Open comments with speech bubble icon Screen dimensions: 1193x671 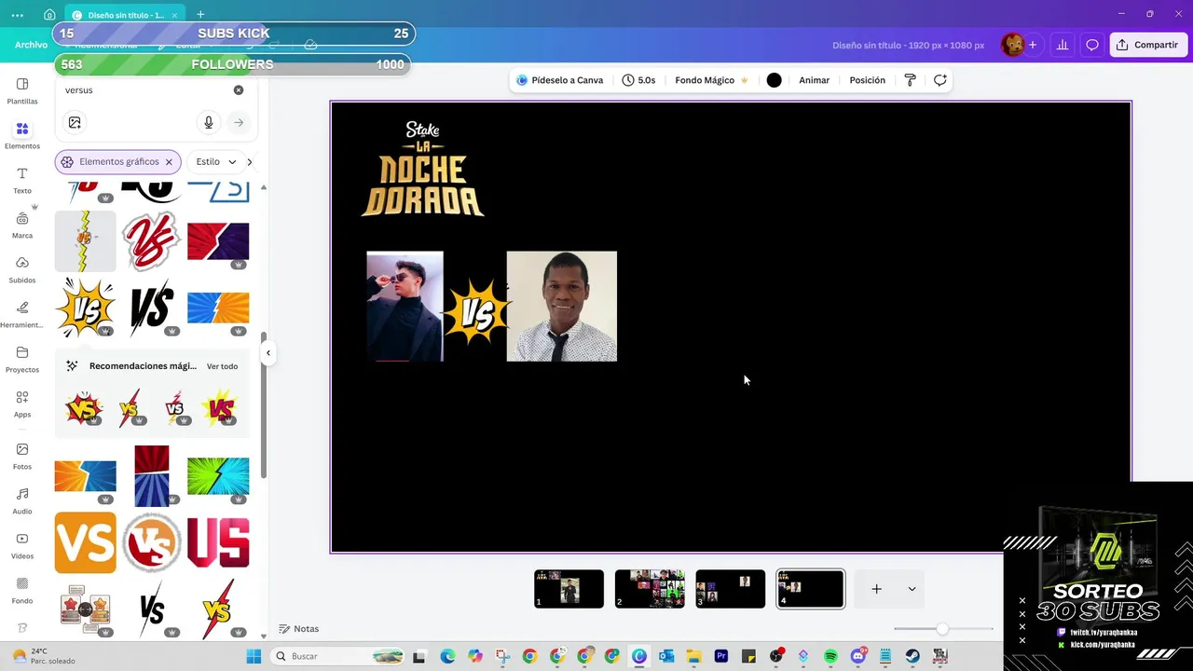coord(1092,45)
